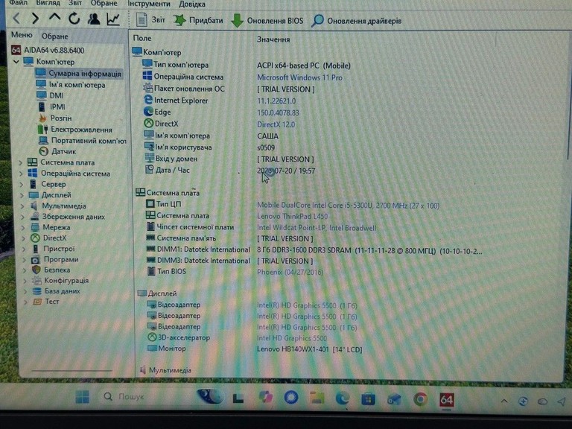This screenshot has width=572, height=429.
Task: Open the DirectX 12.0 link
Action: tap(276, 124)
